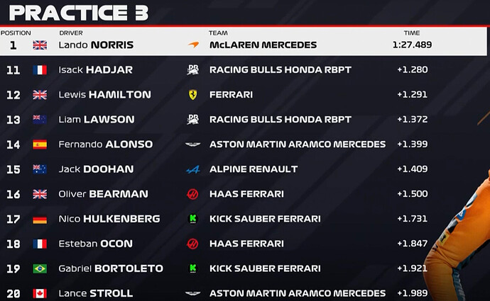The width and height of the screenshot is (490, 301).
Task: Click the Alpine logo in Doohan's row
Action: pyautogui.click(x=192, y=169)
